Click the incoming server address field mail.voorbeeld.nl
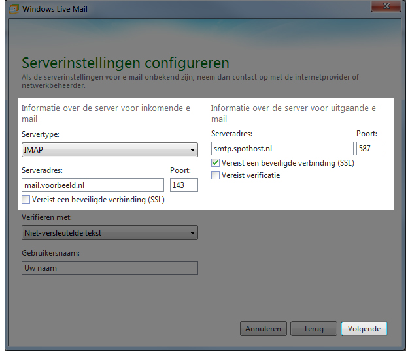This screenshot has height=351, width=410. pyautogui.click(x=93, y=185)
